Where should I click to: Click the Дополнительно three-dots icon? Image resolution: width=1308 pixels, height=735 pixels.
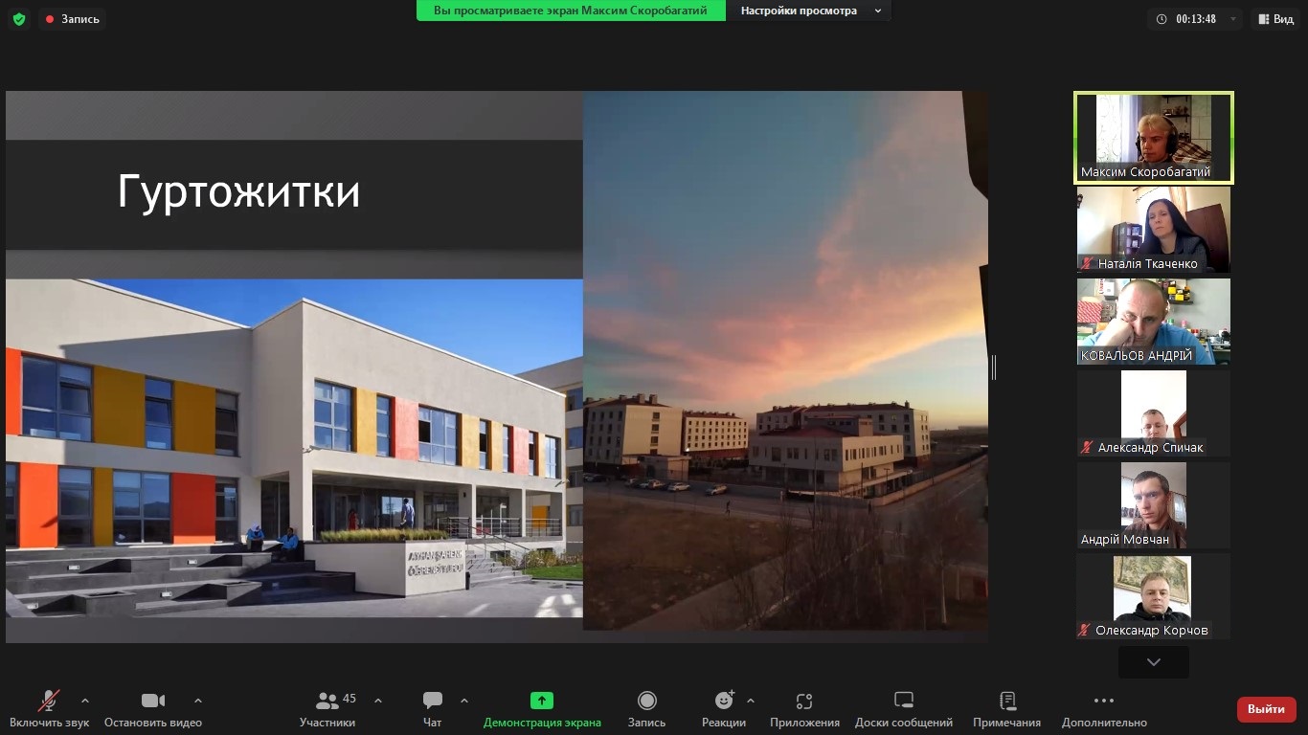1103,701
